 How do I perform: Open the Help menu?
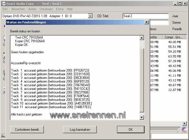[70, 9]
